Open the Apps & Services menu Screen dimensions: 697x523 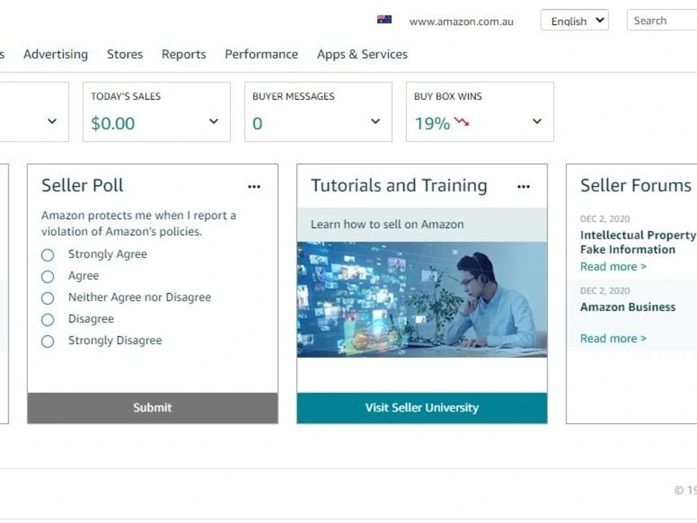(362, 54)
